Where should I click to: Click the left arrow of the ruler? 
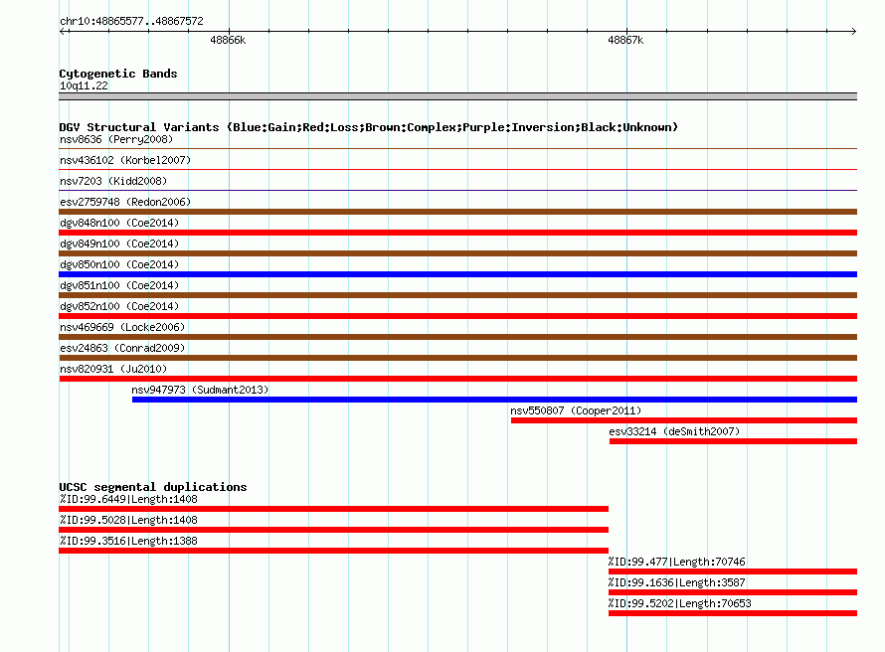(63, 31)
